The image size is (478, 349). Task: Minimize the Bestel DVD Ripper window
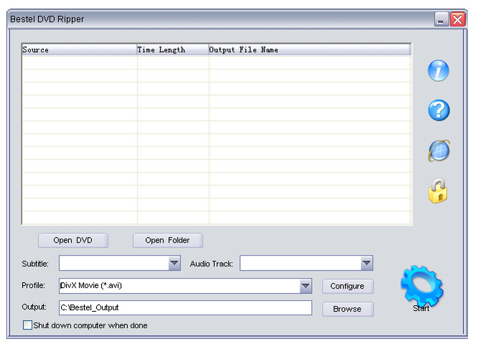(441, 19)
